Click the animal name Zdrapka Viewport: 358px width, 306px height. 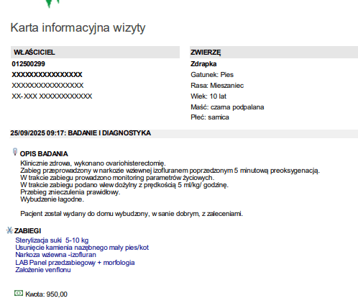pyautogui.click(x=203, y=64)
